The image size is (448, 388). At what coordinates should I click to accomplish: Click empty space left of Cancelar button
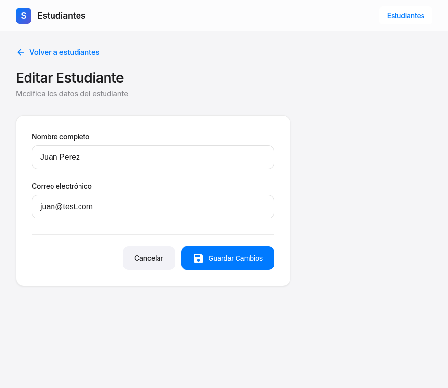click(x=74, y=258)
